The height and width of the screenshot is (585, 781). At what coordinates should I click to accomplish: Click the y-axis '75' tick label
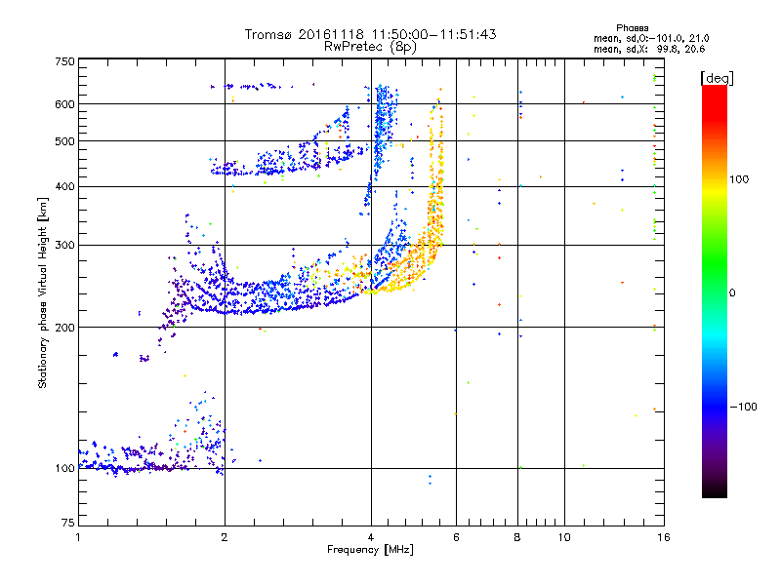tap(68, 523)
